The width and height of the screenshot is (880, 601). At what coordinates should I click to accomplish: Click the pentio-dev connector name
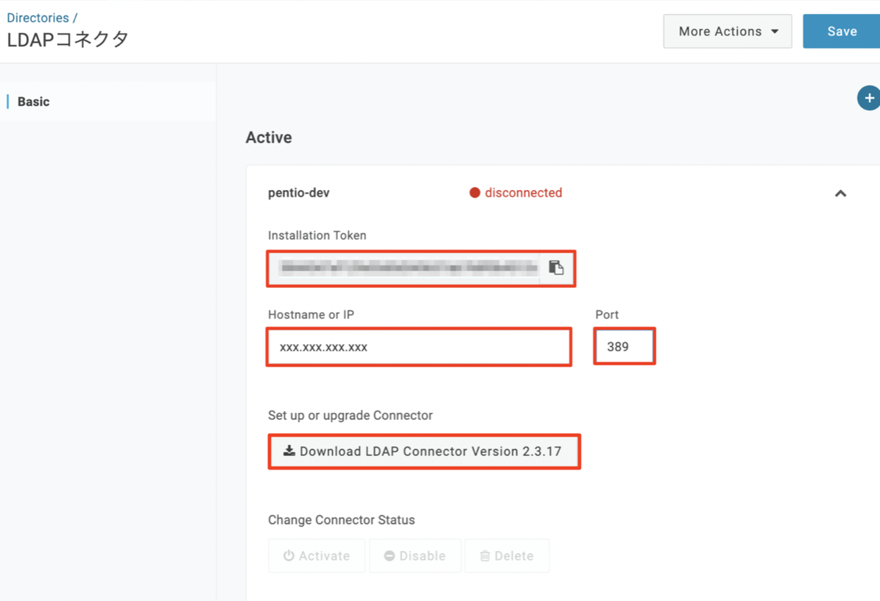point(298,193)
